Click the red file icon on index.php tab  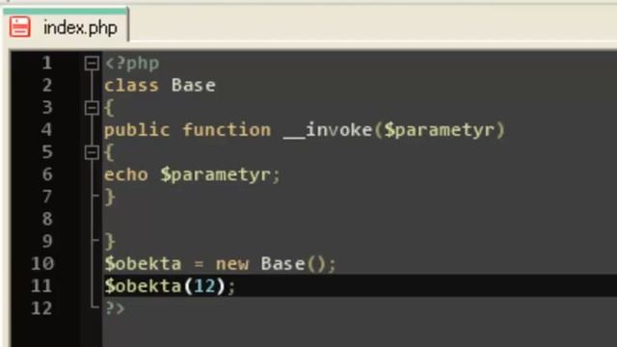pyautogui.click(x=20, y=27)
